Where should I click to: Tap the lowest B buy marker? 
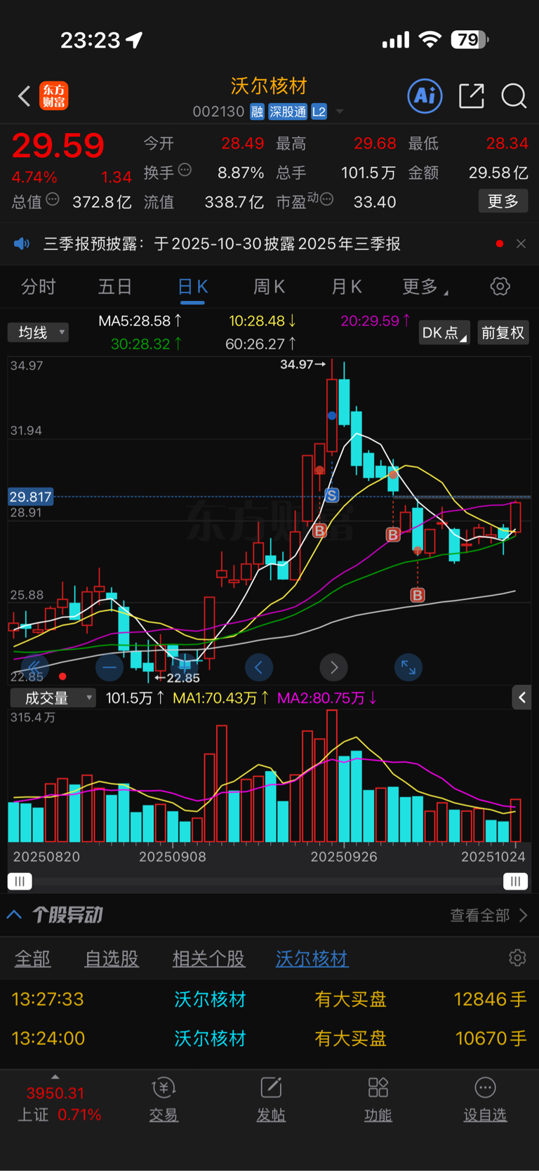418,595
